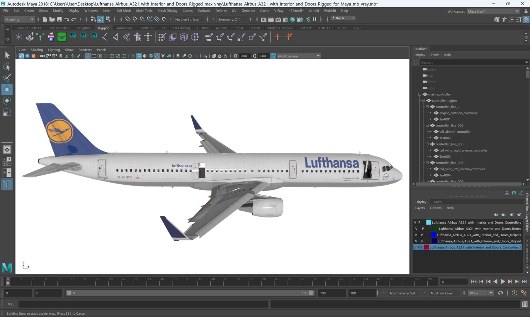Image resolution: width=530 pixels, height=317 pixels.
Task: Open the Modeling menu set dropdown
Action: [19, 19]
